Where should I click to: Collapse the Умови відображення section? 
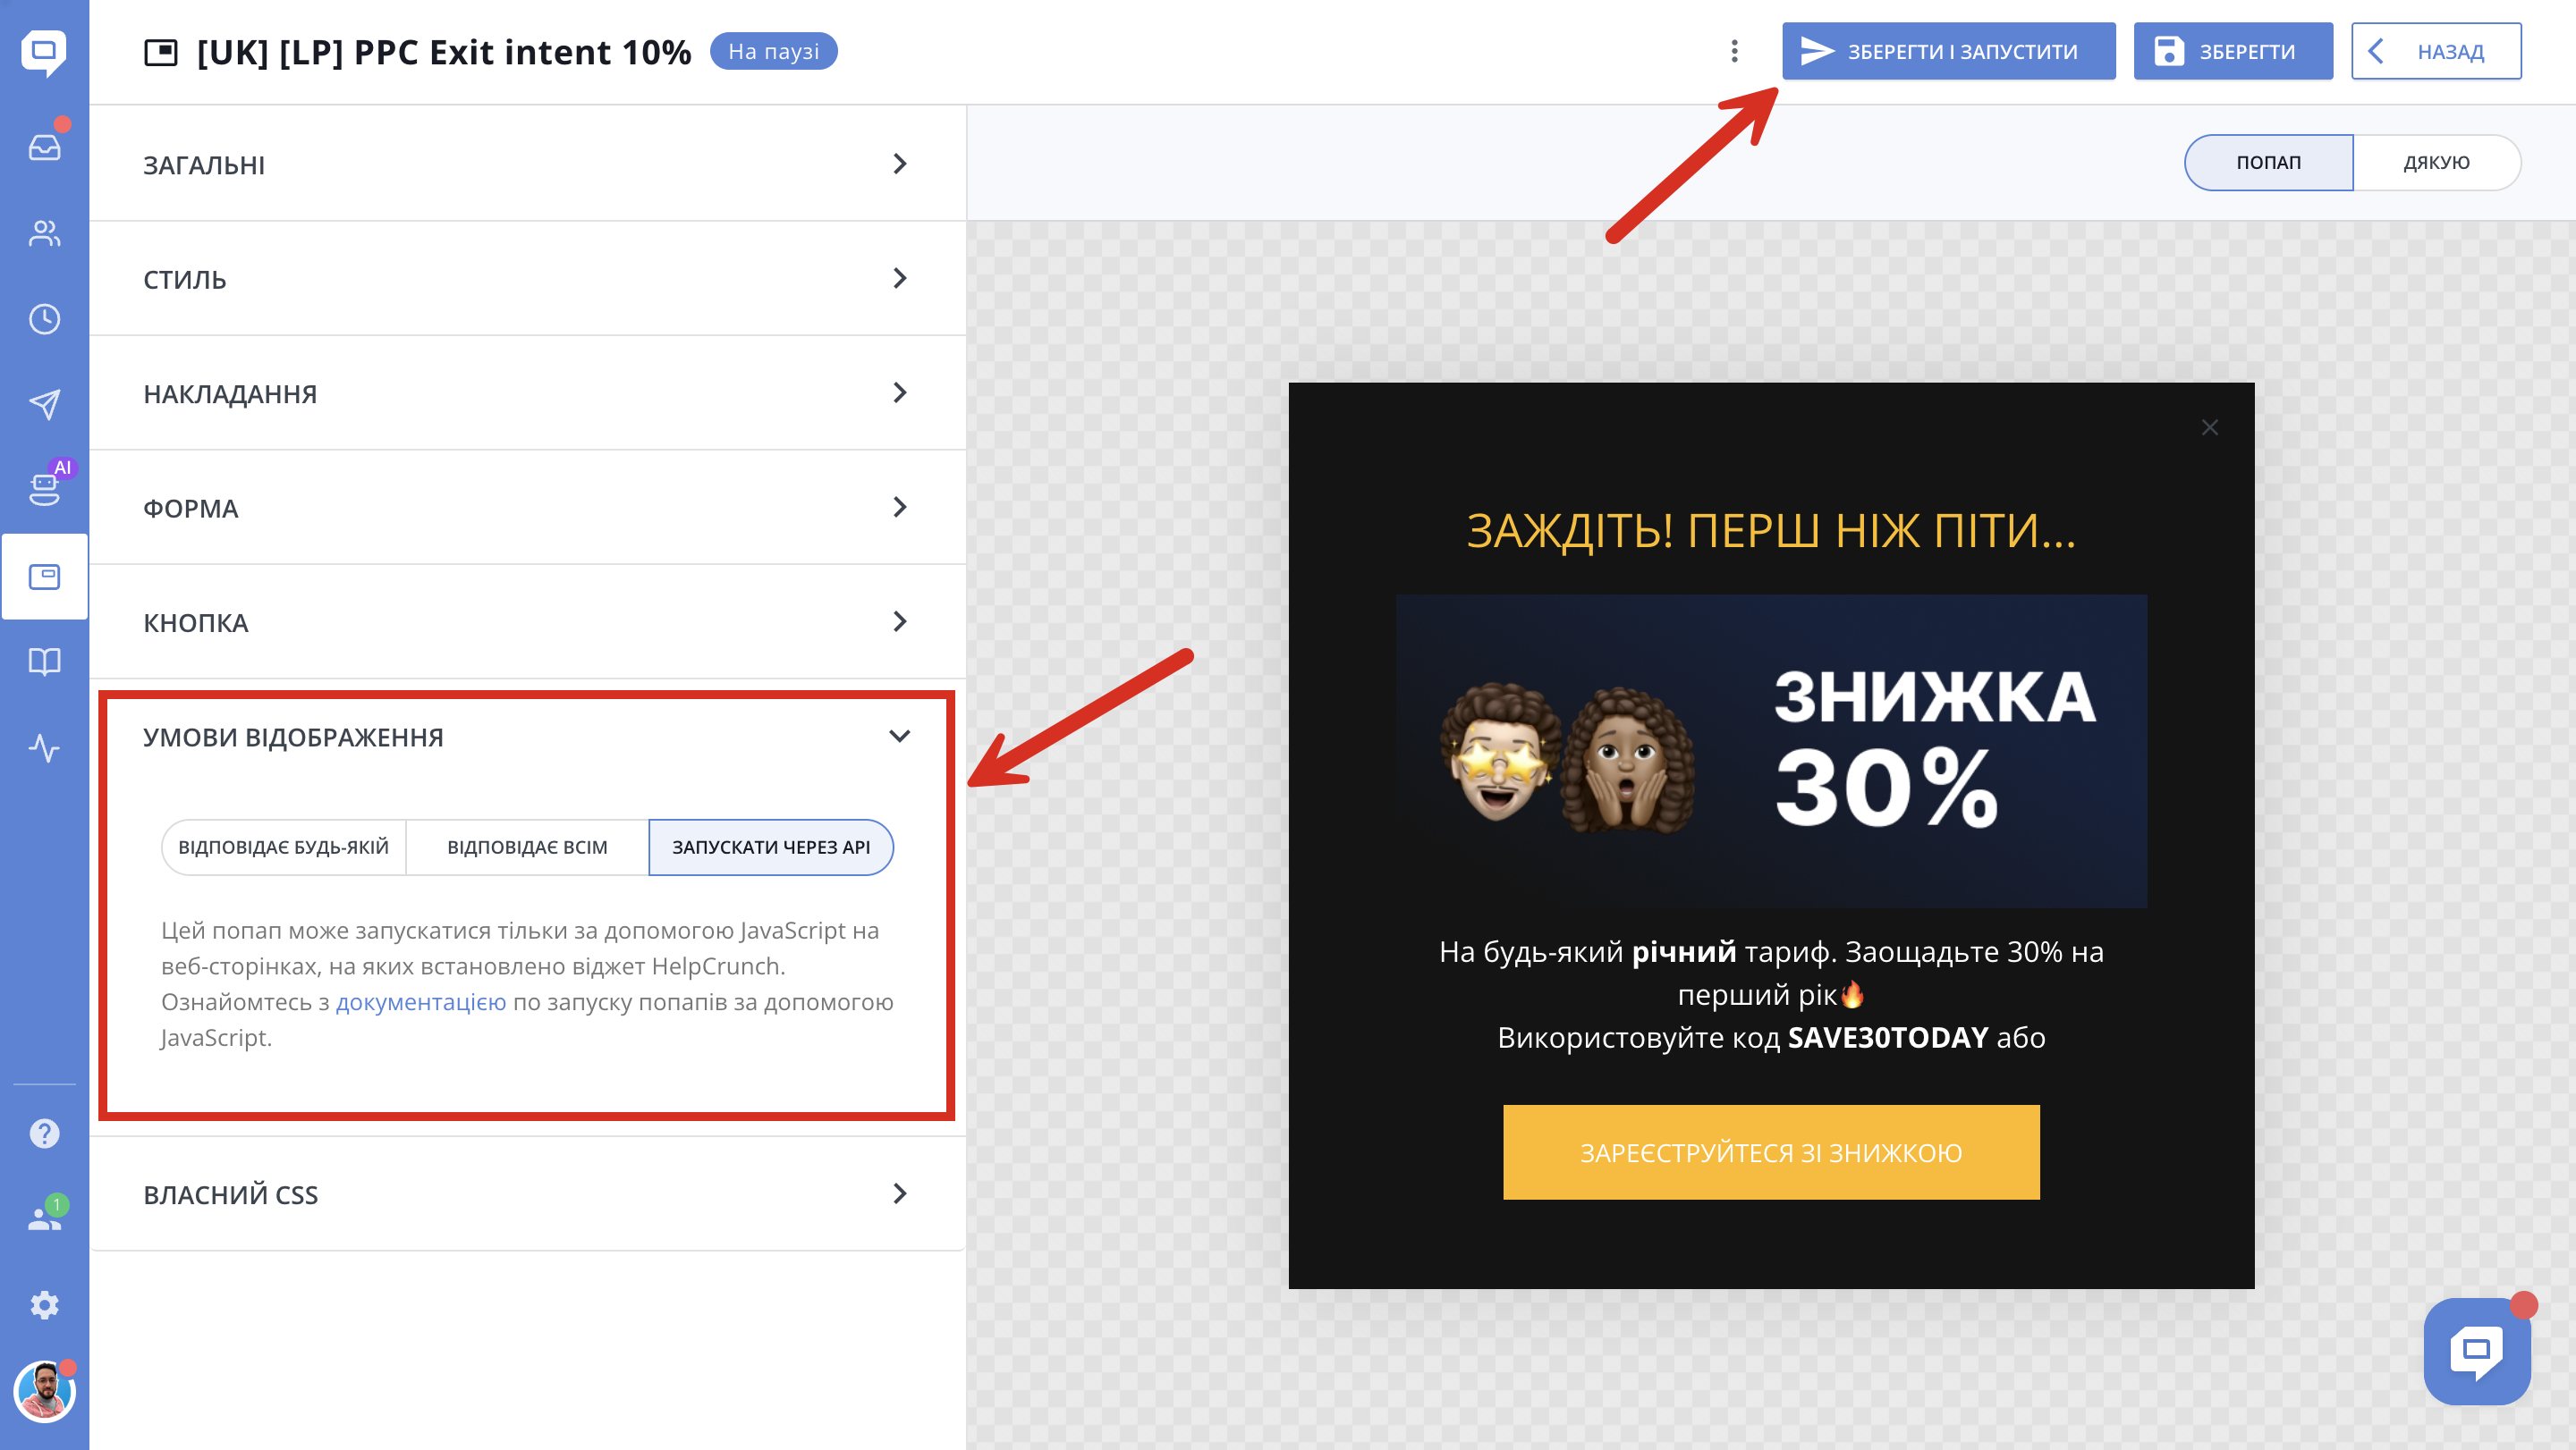coord(898,737)
